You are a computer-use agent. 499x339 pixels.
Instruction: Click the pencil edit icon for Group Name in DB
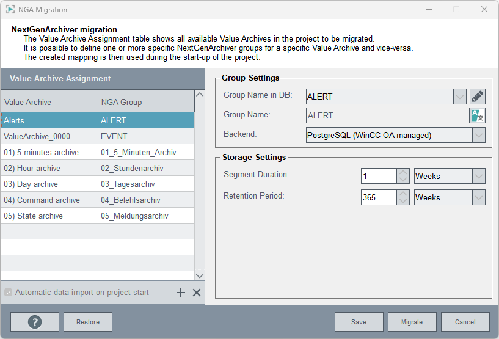point(478,97)
